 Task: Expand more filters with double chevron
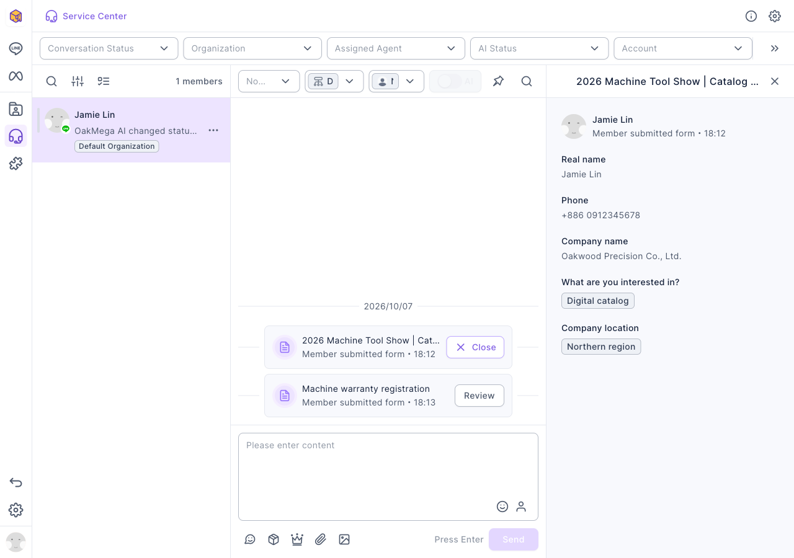click(775, 48)
